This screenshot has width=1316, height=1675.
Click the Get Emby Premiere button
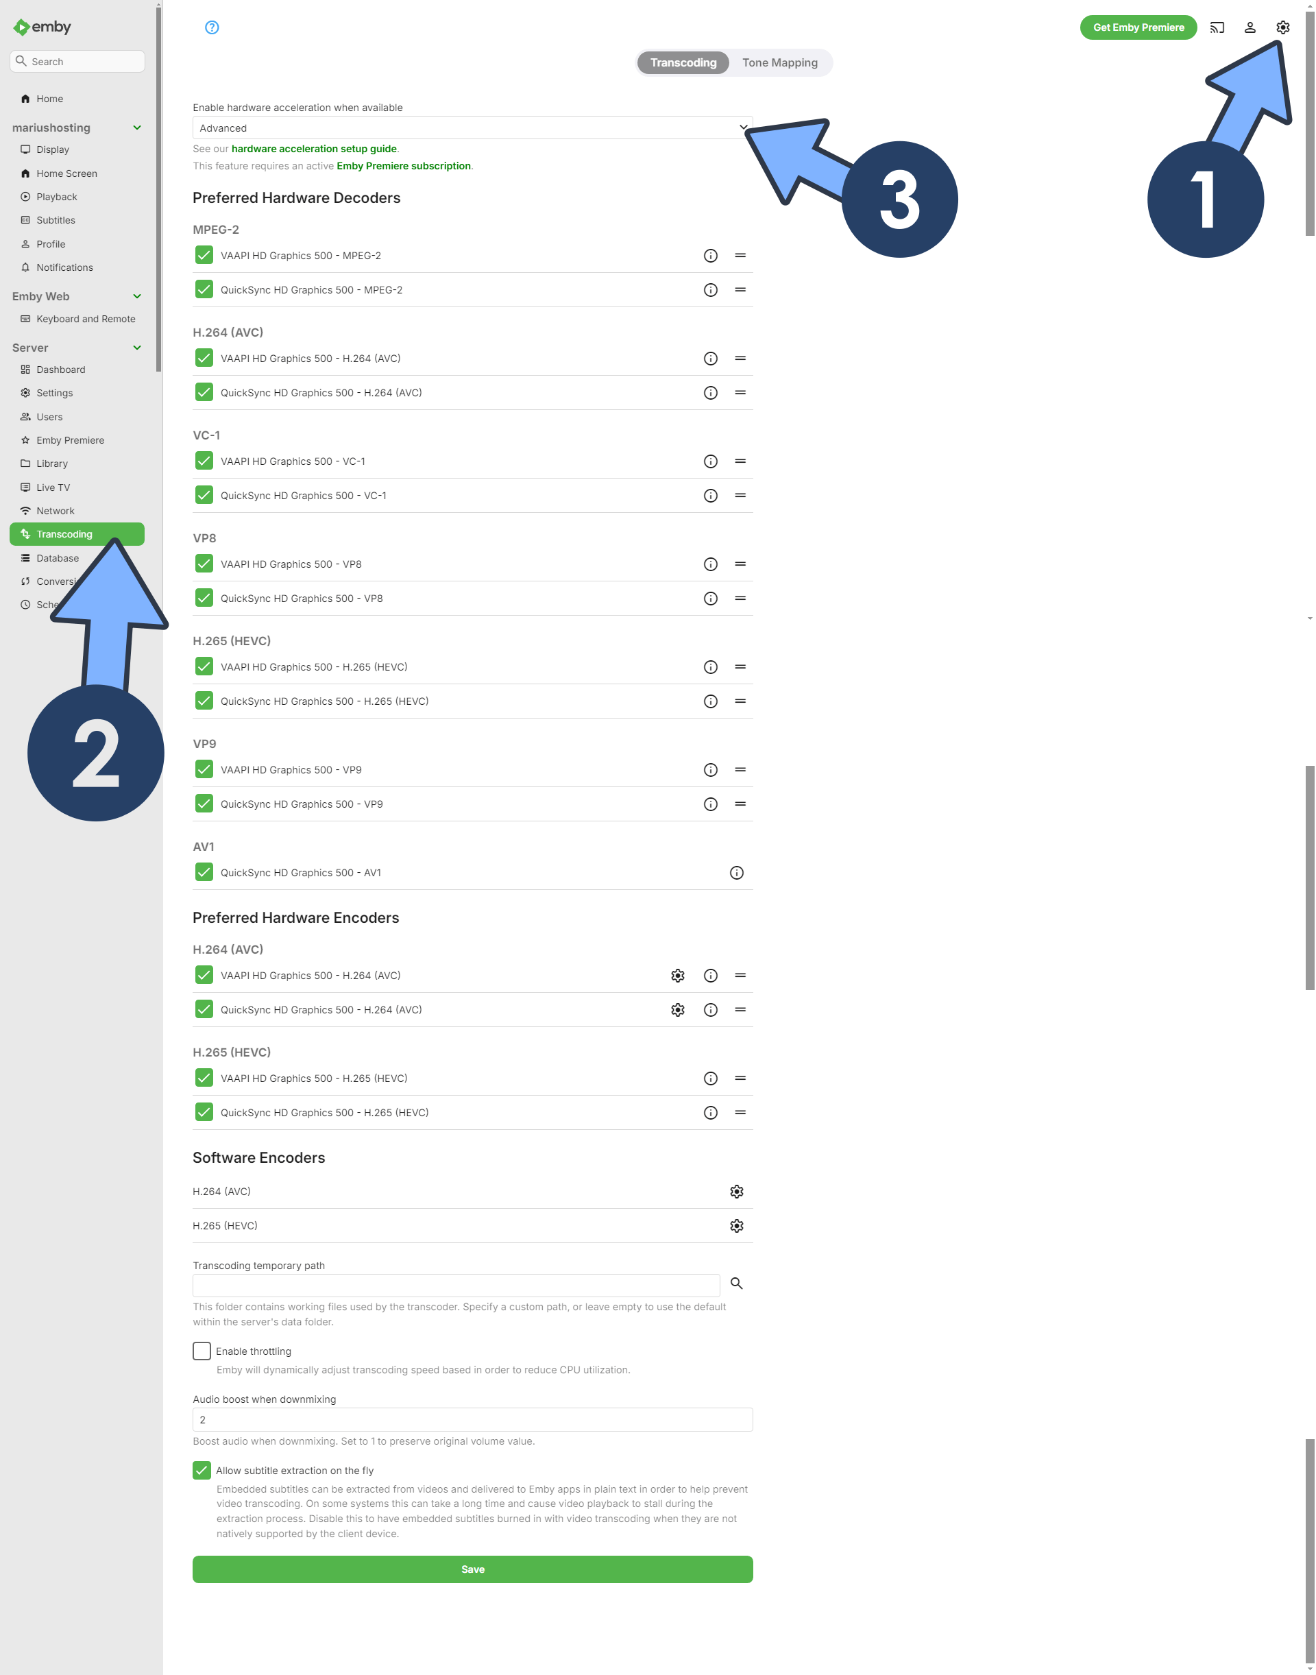pyautogui.click(x=1138, y=26)
